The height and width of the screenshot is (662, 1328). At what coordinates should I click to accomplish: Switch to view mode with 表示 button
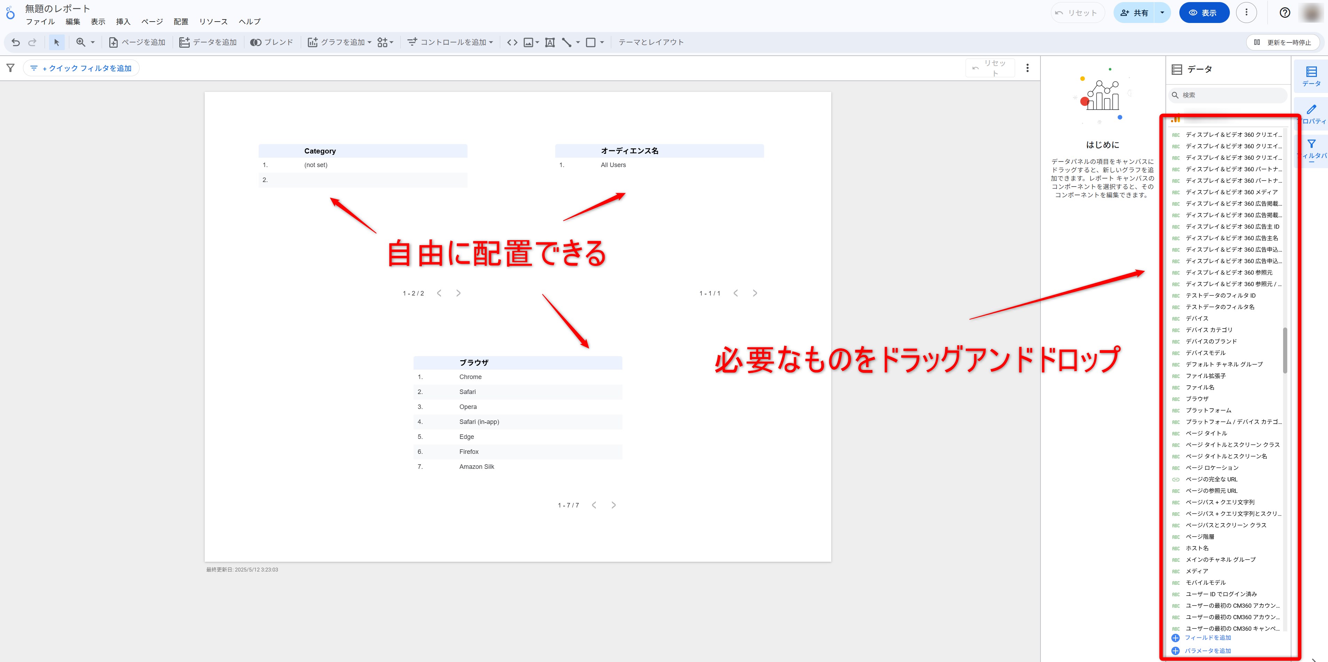[x=1204, y=13]
